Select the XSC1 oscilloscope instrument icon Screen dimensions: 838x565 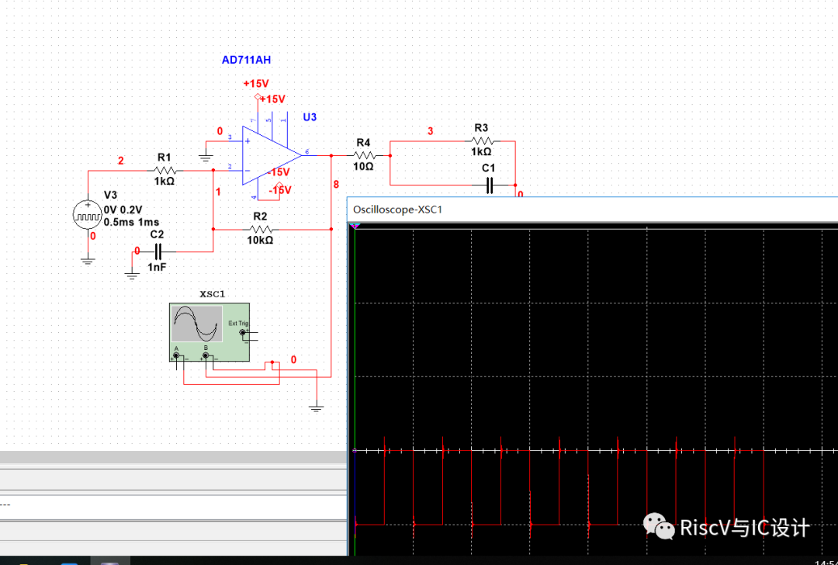(196, 324)
